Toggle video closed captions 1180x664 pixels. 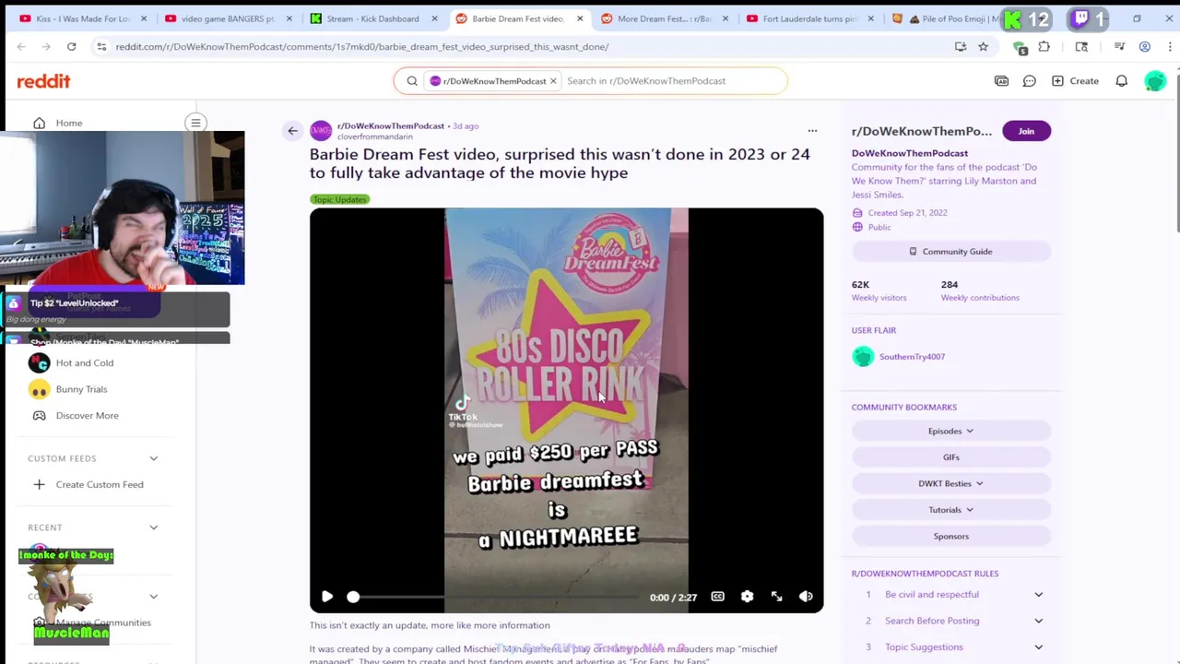point(718,597)
